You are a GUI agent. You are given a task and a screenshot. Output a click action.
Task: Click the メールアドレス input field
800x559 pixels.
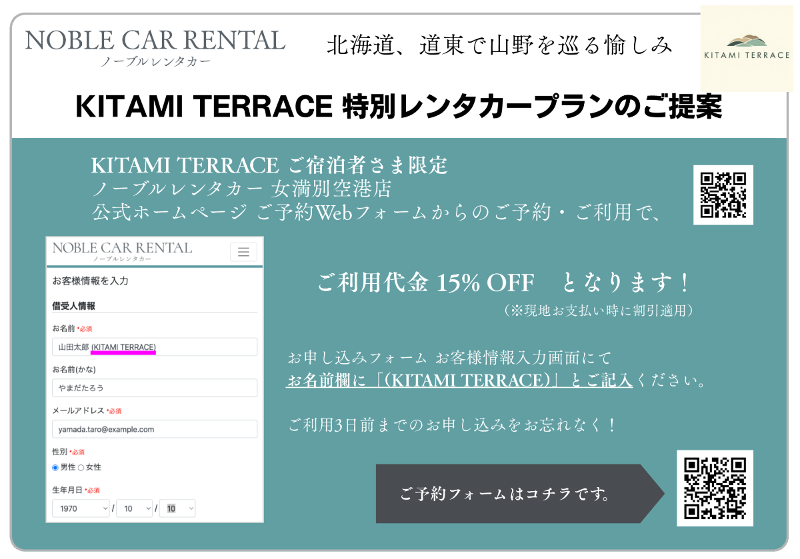(x=155, y=429)
